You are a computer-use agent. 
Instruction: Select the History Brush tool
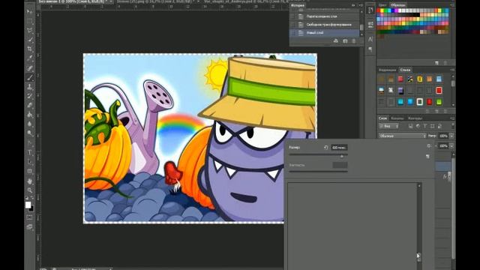tap(30, 96)
